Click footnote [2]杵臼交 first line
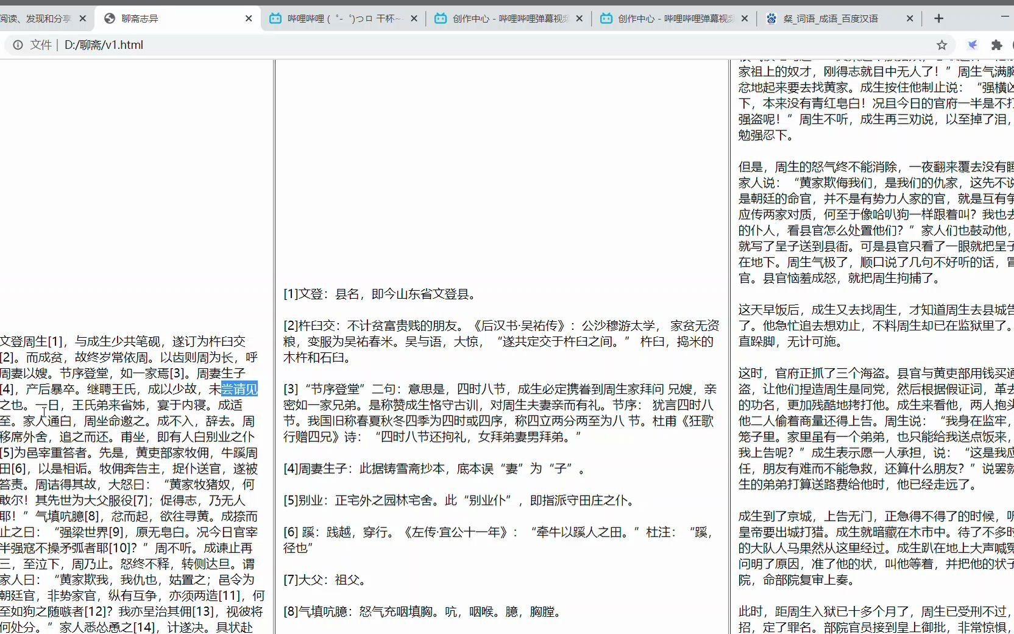Image resolution: width=1014 pixels, height=634 pixels. point(502,326)
